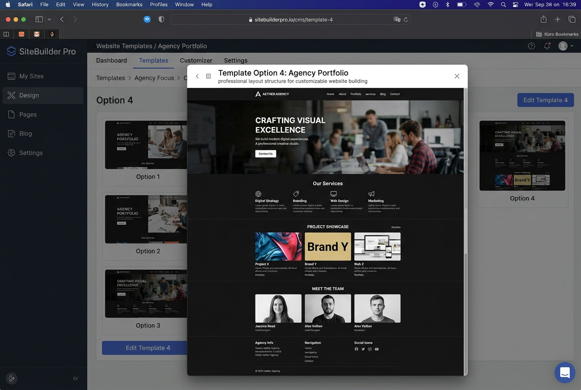The height and width of the screenshot is (390, 581).
Task: Click the blue Edit Template 4 button top right
Action: pos(546,100)
